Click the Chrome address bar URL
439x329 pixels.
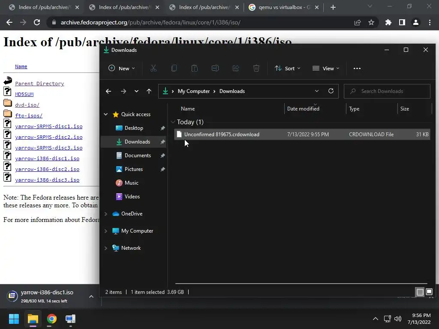tap(150, 22)
